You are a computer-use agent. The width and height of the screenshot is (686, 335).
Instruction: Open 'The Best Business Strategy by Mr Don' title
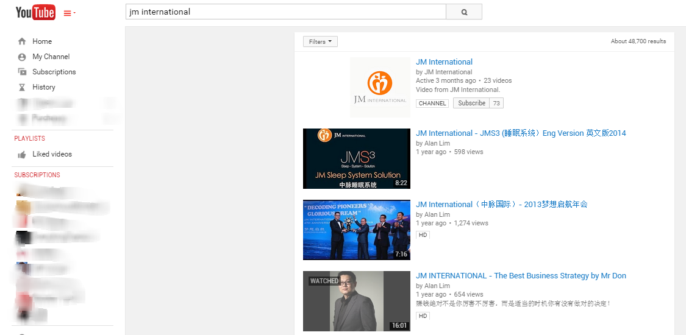point(521,275)
